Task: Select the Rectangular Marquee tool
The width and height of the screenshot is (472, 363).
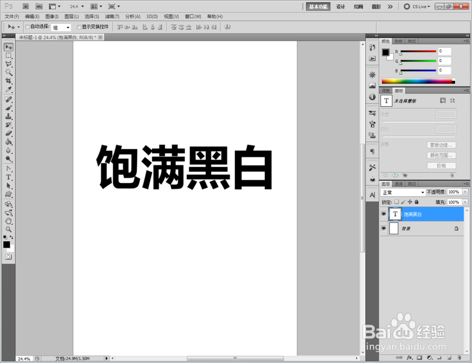Action: (x=8, y=55)
